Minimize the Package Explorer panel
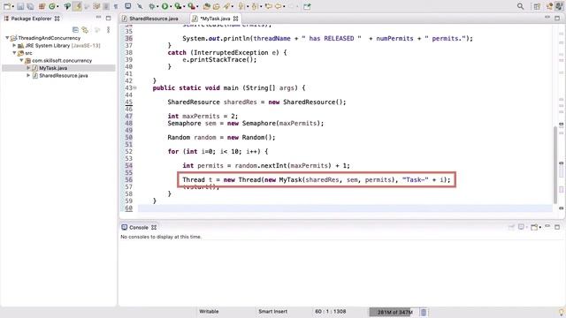Viewport: 566px width, 318px height. click(x=98, y=18)
